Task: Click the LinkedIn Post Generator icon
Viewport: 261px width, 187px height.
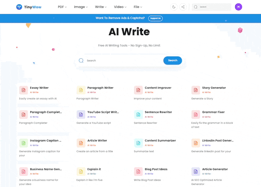Action: click(x=196, y=143)
